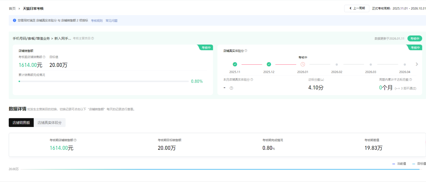Click help icon beside 周期内累计不达标月数
The width and height of the screenshot is (426, 182).
point(410,80)
